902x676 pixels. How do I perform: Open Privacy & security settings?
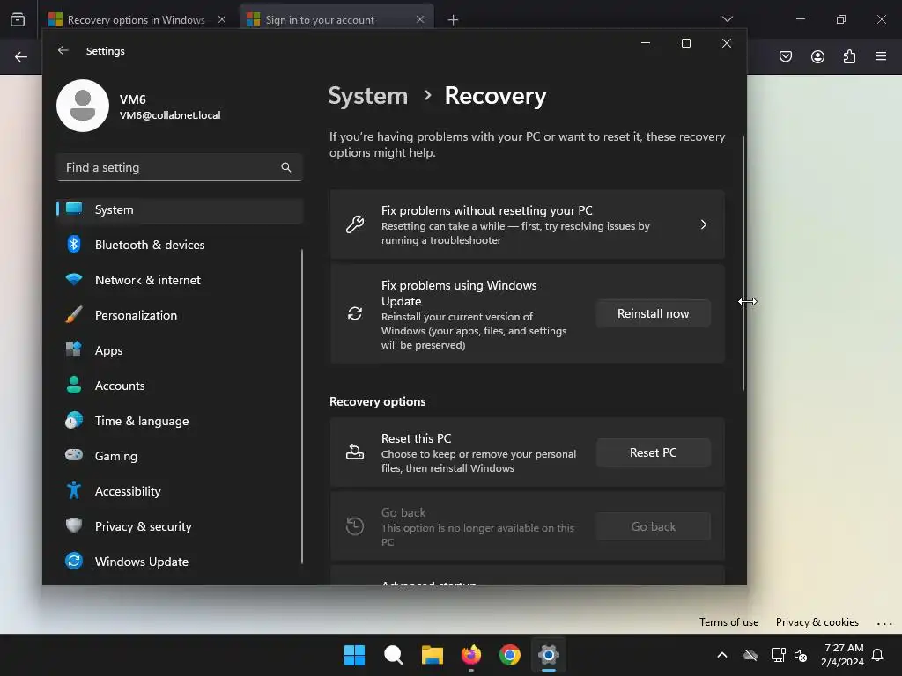click(180, 526)
